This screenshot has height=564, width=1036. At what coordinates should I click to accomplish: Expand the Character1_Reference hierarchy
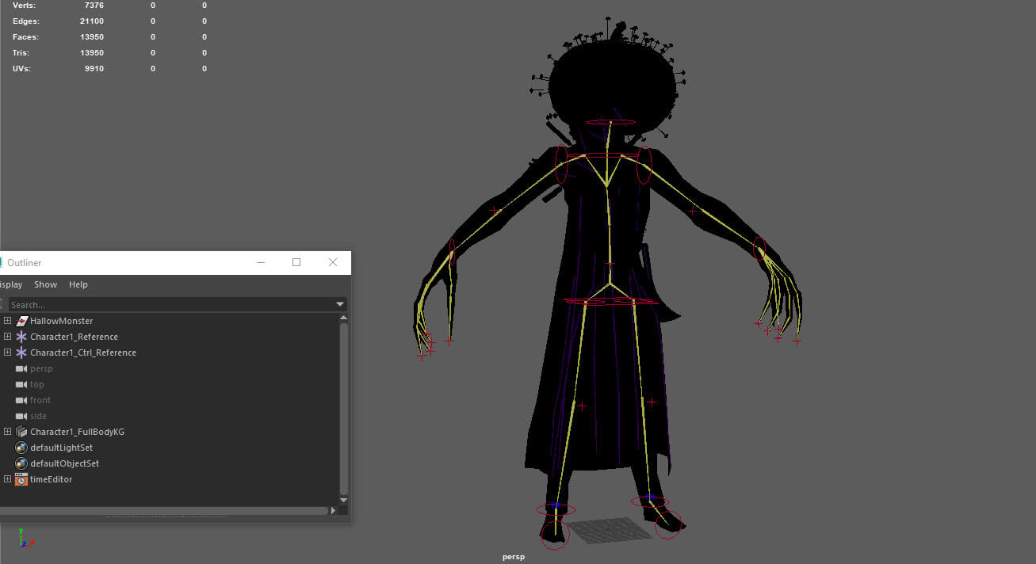pos(7,337)
